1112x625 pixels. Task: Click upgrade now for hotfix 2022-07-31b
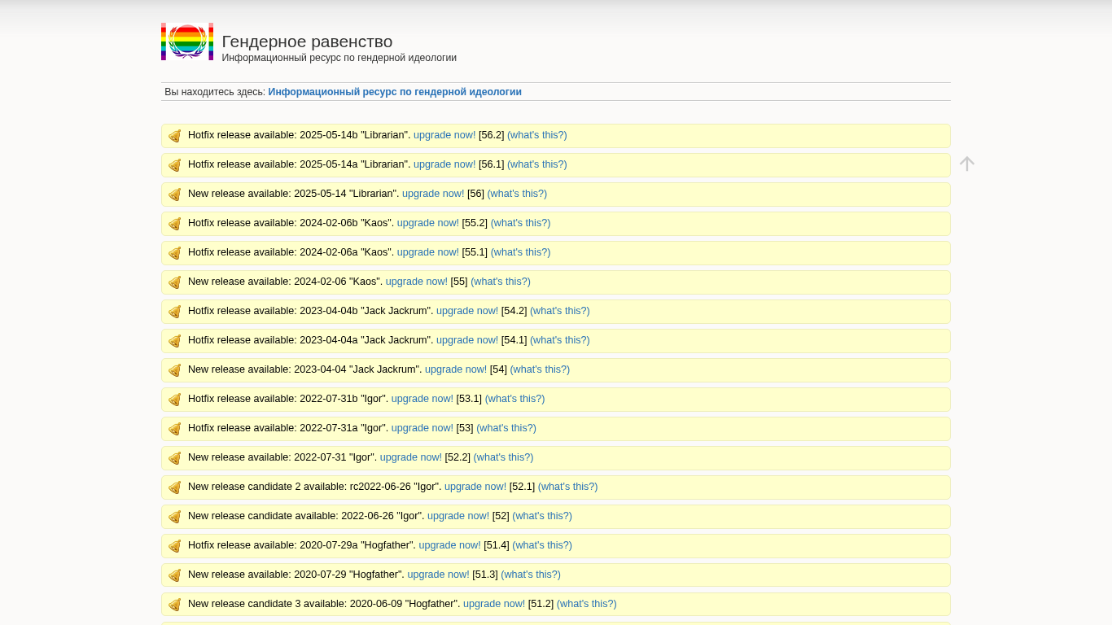coord(422,399)
